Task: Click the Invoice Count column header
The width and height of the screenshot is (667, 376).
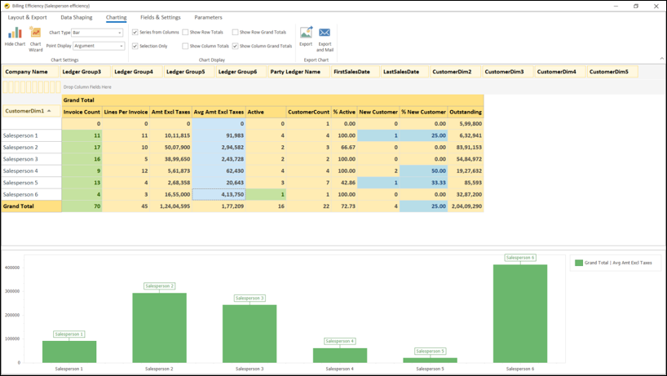Action: click(x=82, y=112)
